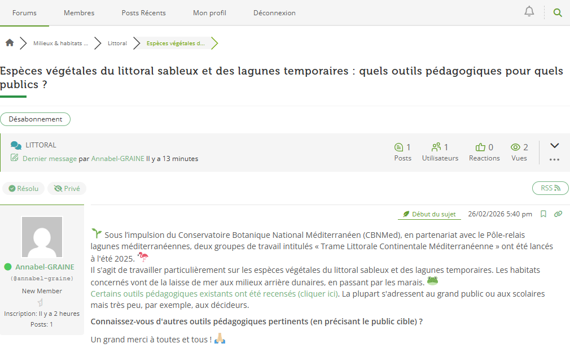Image resolution: width=570 pixels, height=352 pixels.
Task: Open the Membres menu item
Action: coord(79,13)
